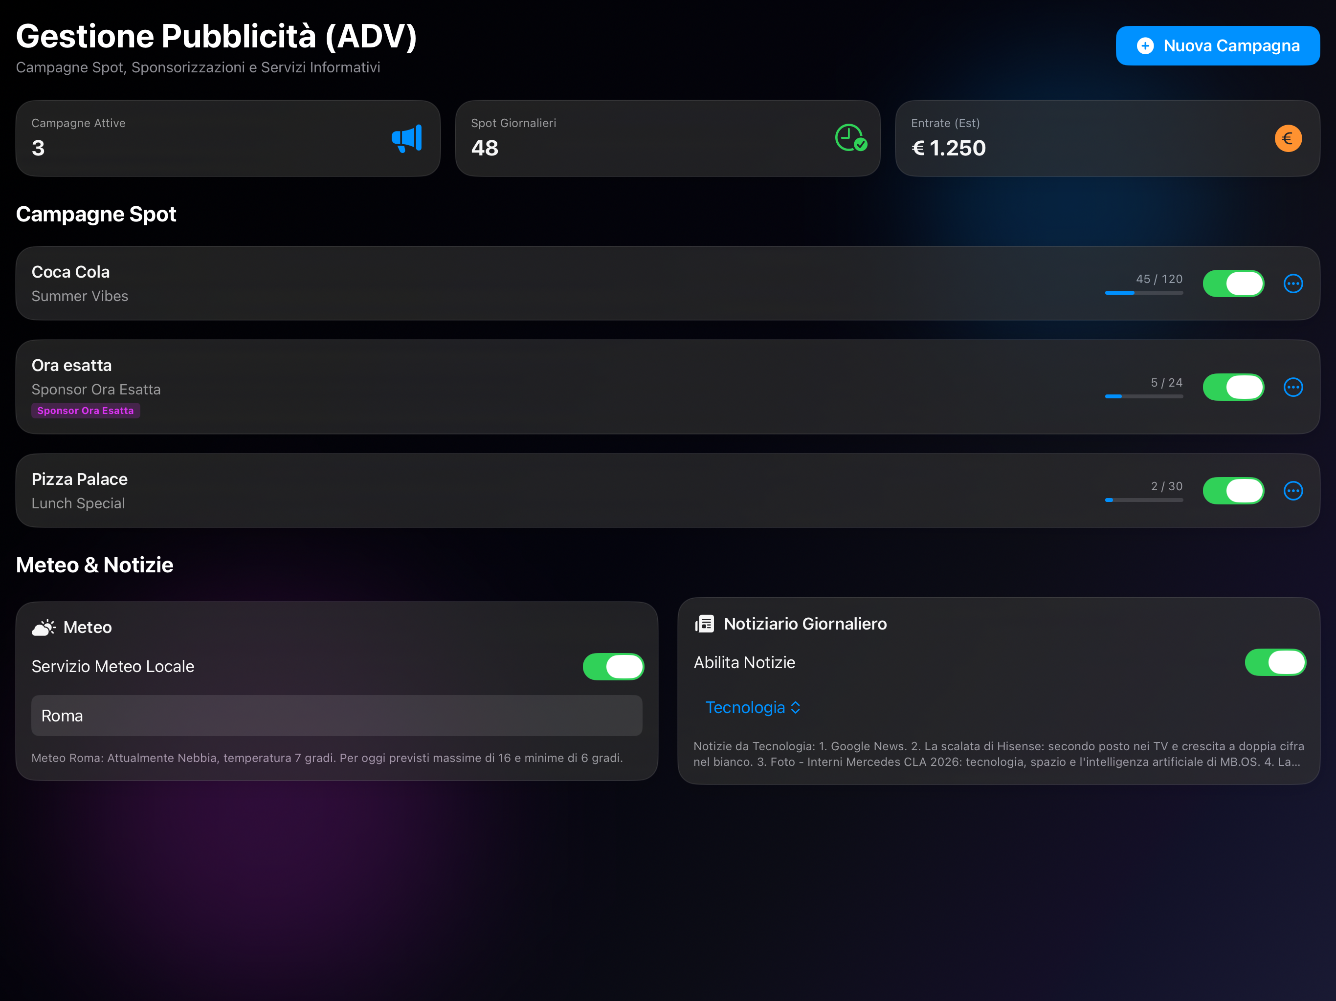Image resolution: width=1336 pixels, height=1001 pixels.
Task: Click the megaphone icon in Campagne Attive
Action: (406, 139)
